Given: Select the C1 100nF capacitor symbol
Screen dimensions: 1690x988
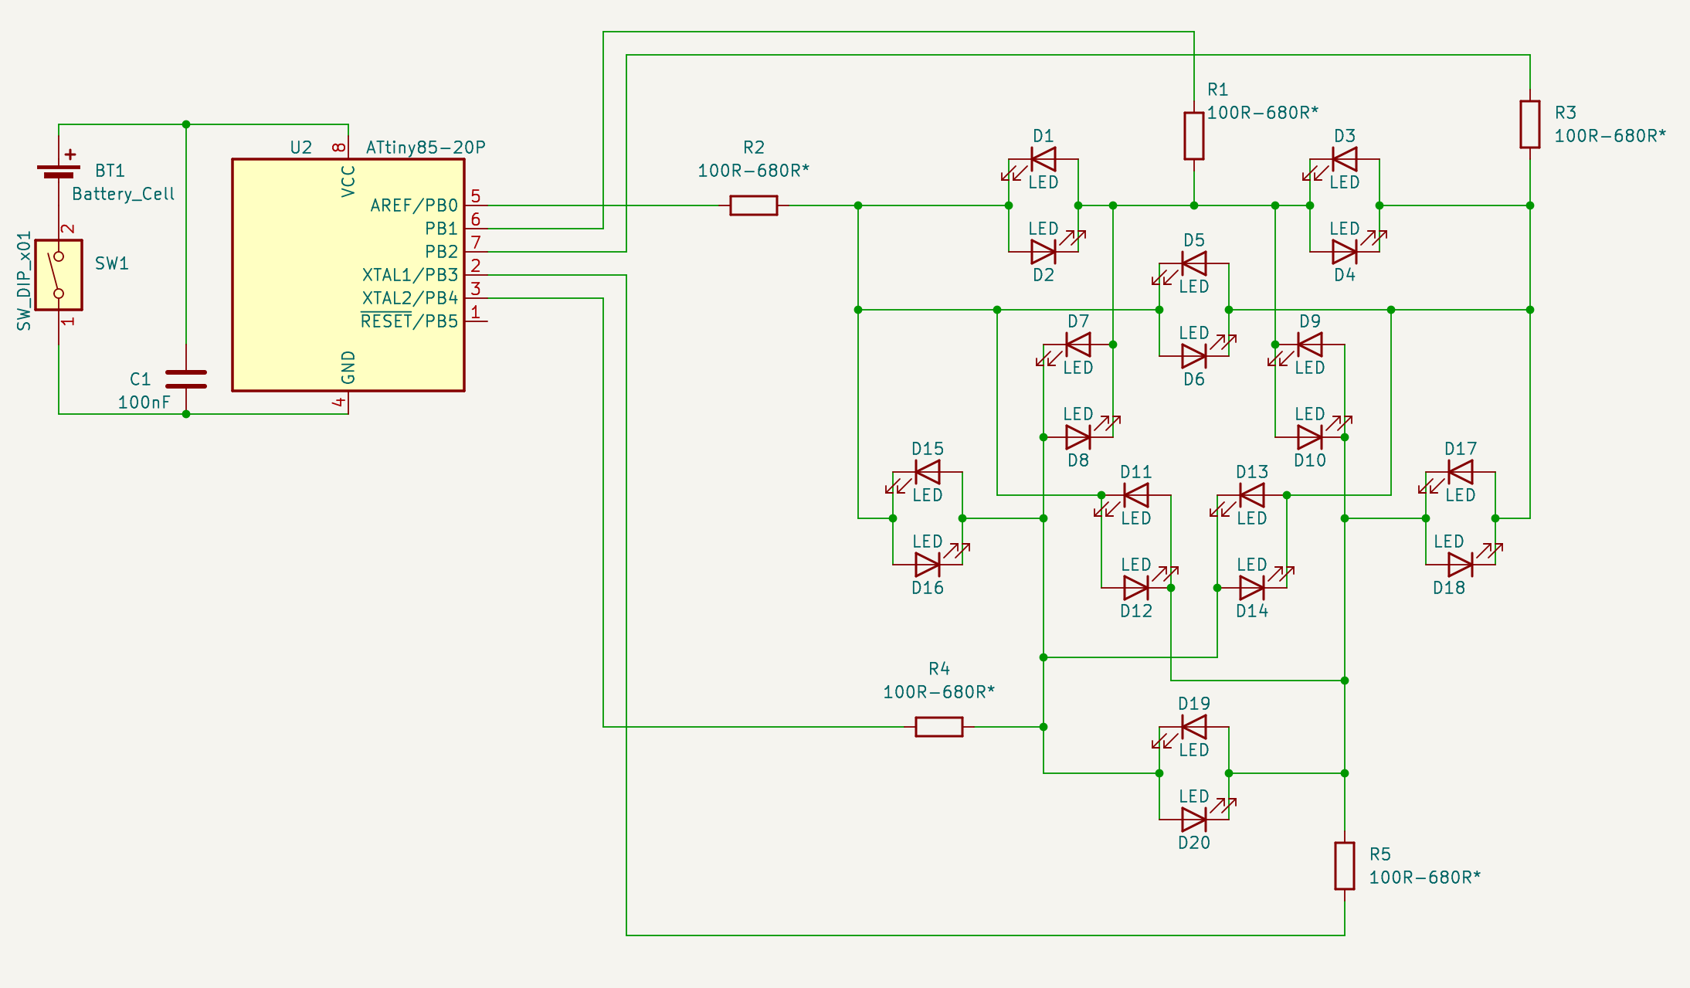Looking at the screenshot, I should (186, 379).
